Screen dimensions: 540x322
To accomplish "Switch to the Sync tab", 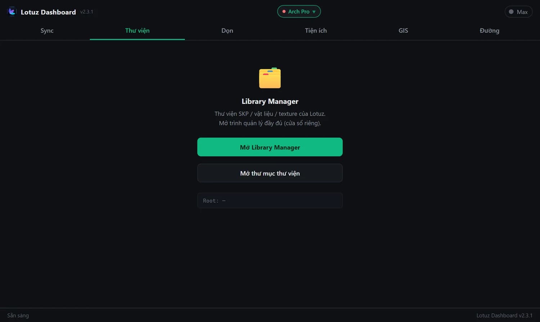I will coord(47,31).
